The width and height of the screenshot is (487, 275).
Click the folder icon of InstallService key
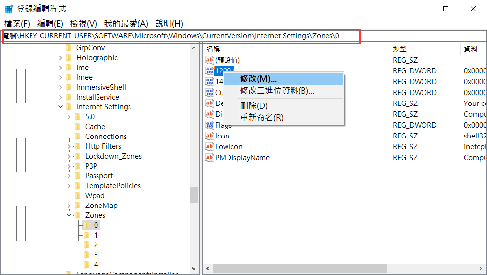pos(69,97)
